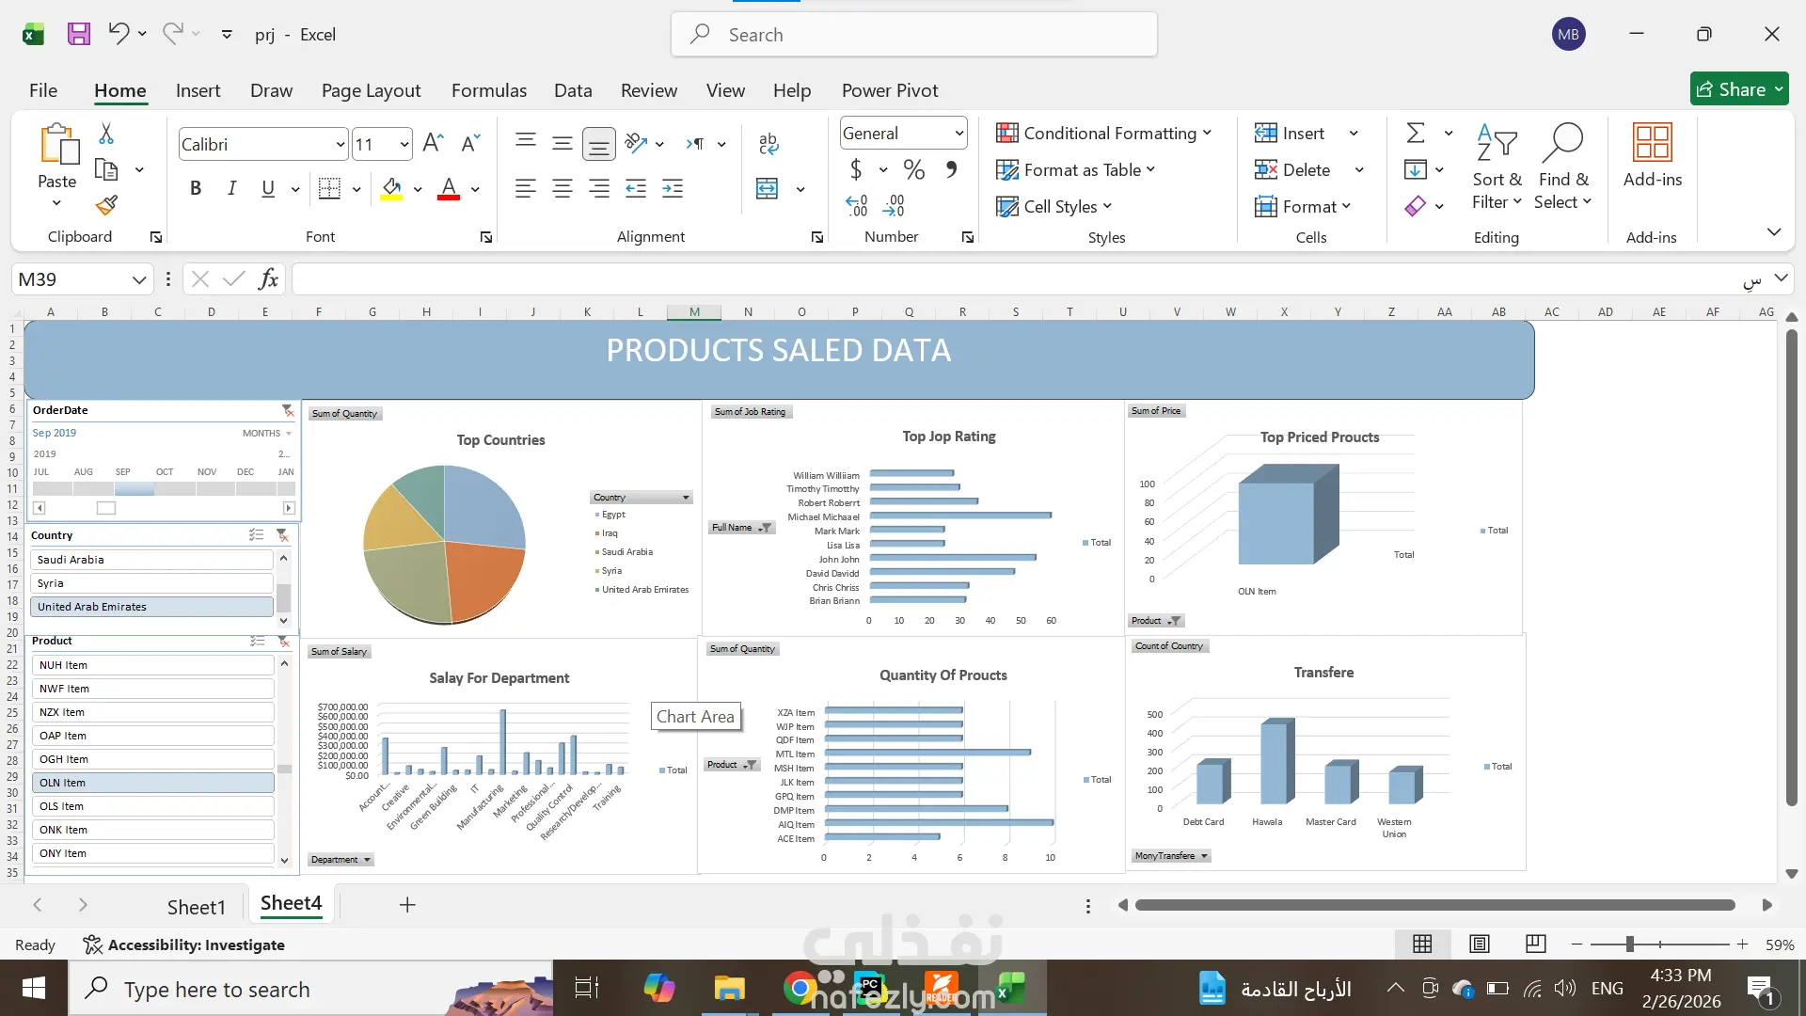Open the Power Pivot ribbon tab
The height and width of the screenshot is (1016, 1806).
(x=889, y=90)
